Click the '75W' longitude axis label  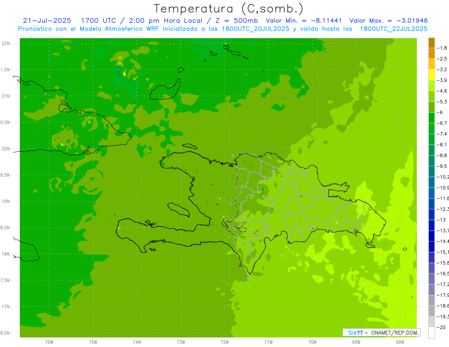point(93,343)
